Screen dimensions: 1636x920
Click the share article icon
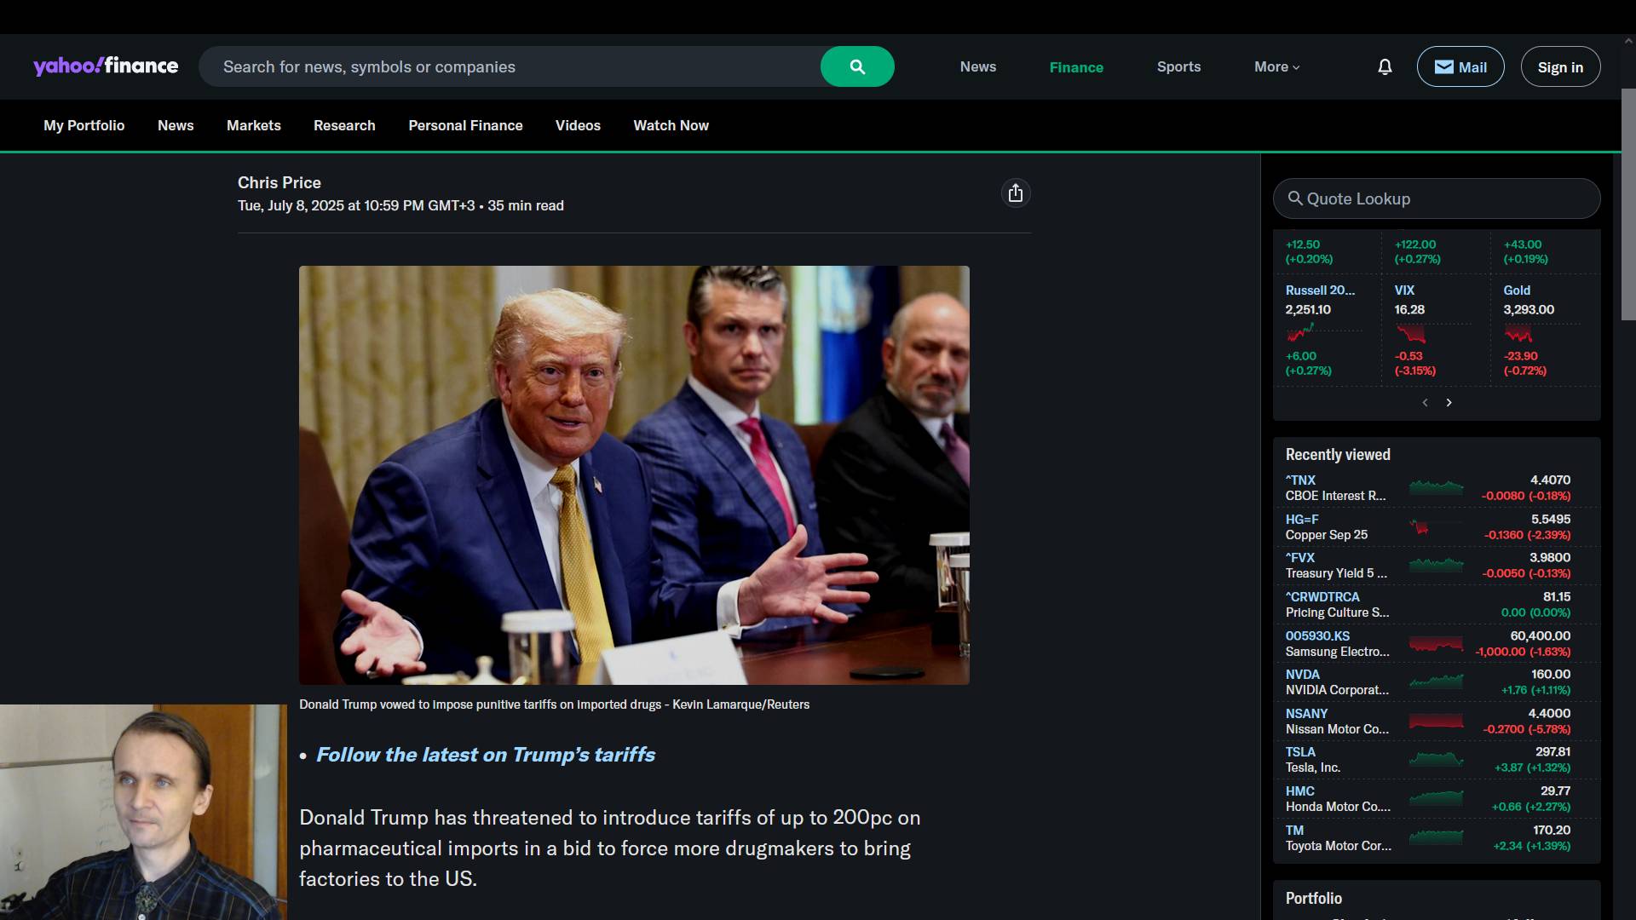click(x=1015, y=193)
